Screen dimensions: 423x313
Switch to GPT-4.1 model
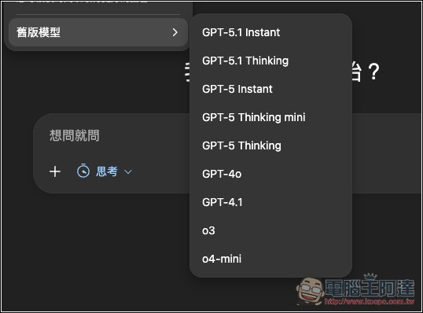[270, 202]
